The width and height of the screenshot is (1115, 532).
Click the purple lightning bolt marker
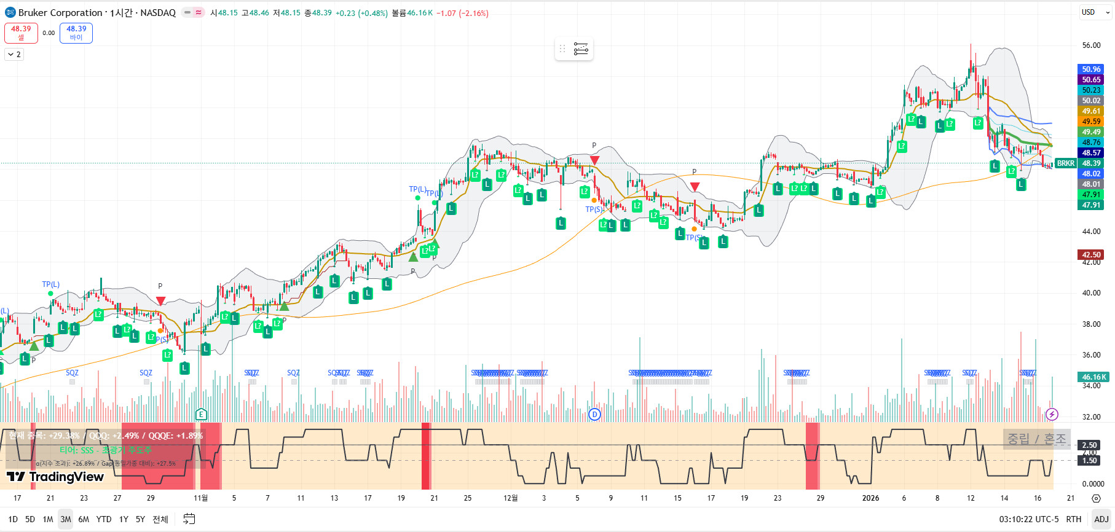tap(1052, 414)
